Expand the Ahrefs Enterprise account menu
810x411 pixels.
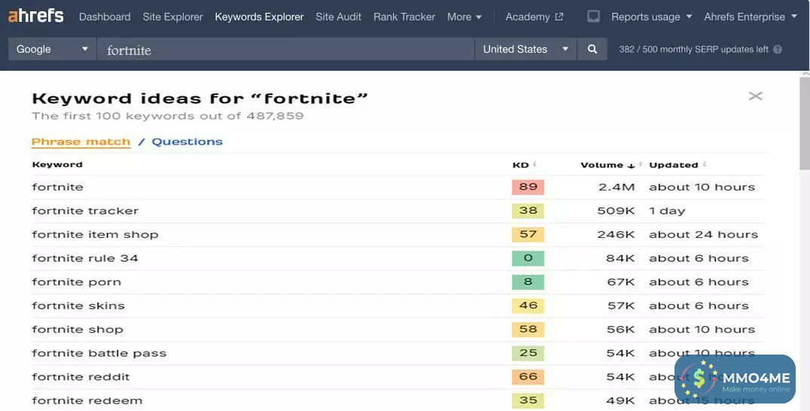[750, 17]
